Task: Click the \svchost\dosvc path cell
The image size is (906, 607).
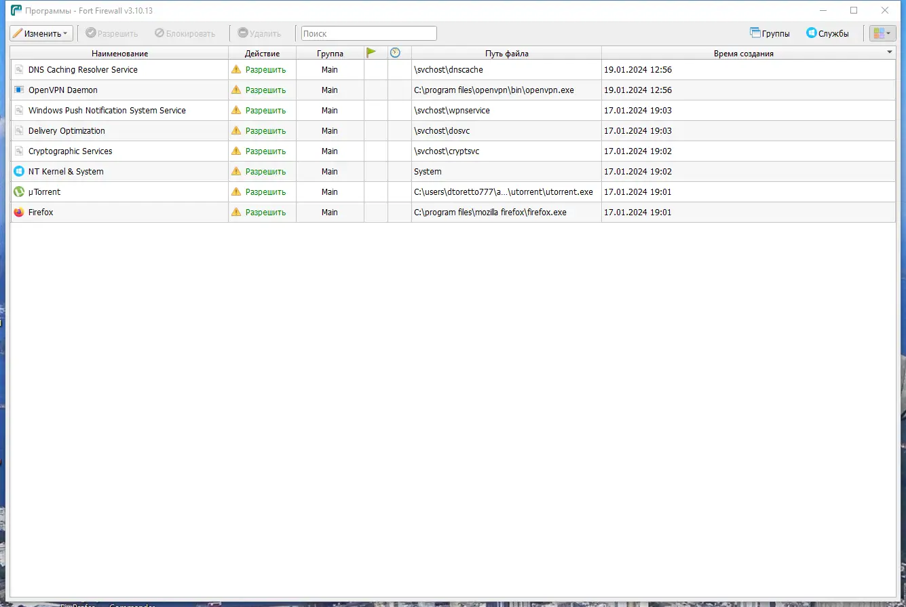Action: (507, 131)
